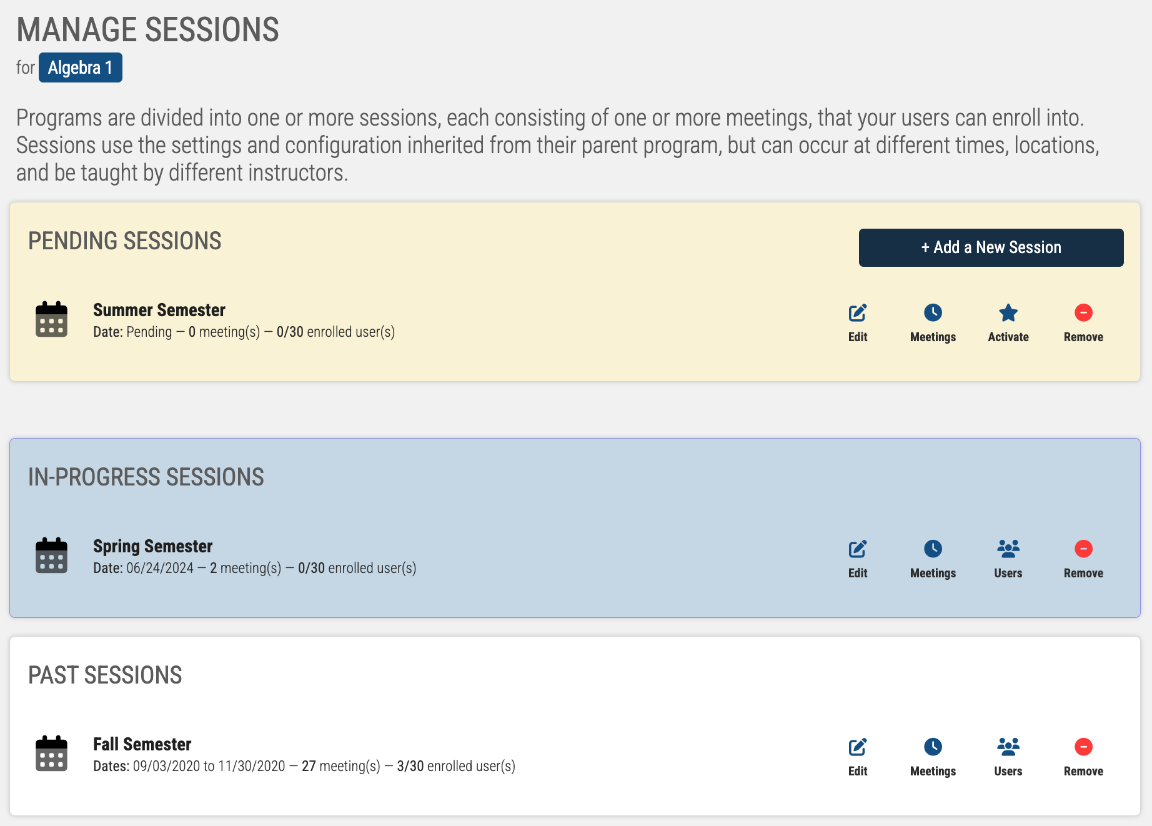Open the Algebra 1 program badge
This screenshot has width=1152, height=826.
click(x=81, y=67)
